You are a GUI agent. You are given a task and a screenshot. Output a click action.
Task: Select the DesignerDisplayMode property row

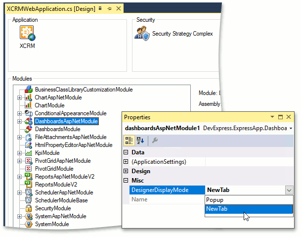212,190
